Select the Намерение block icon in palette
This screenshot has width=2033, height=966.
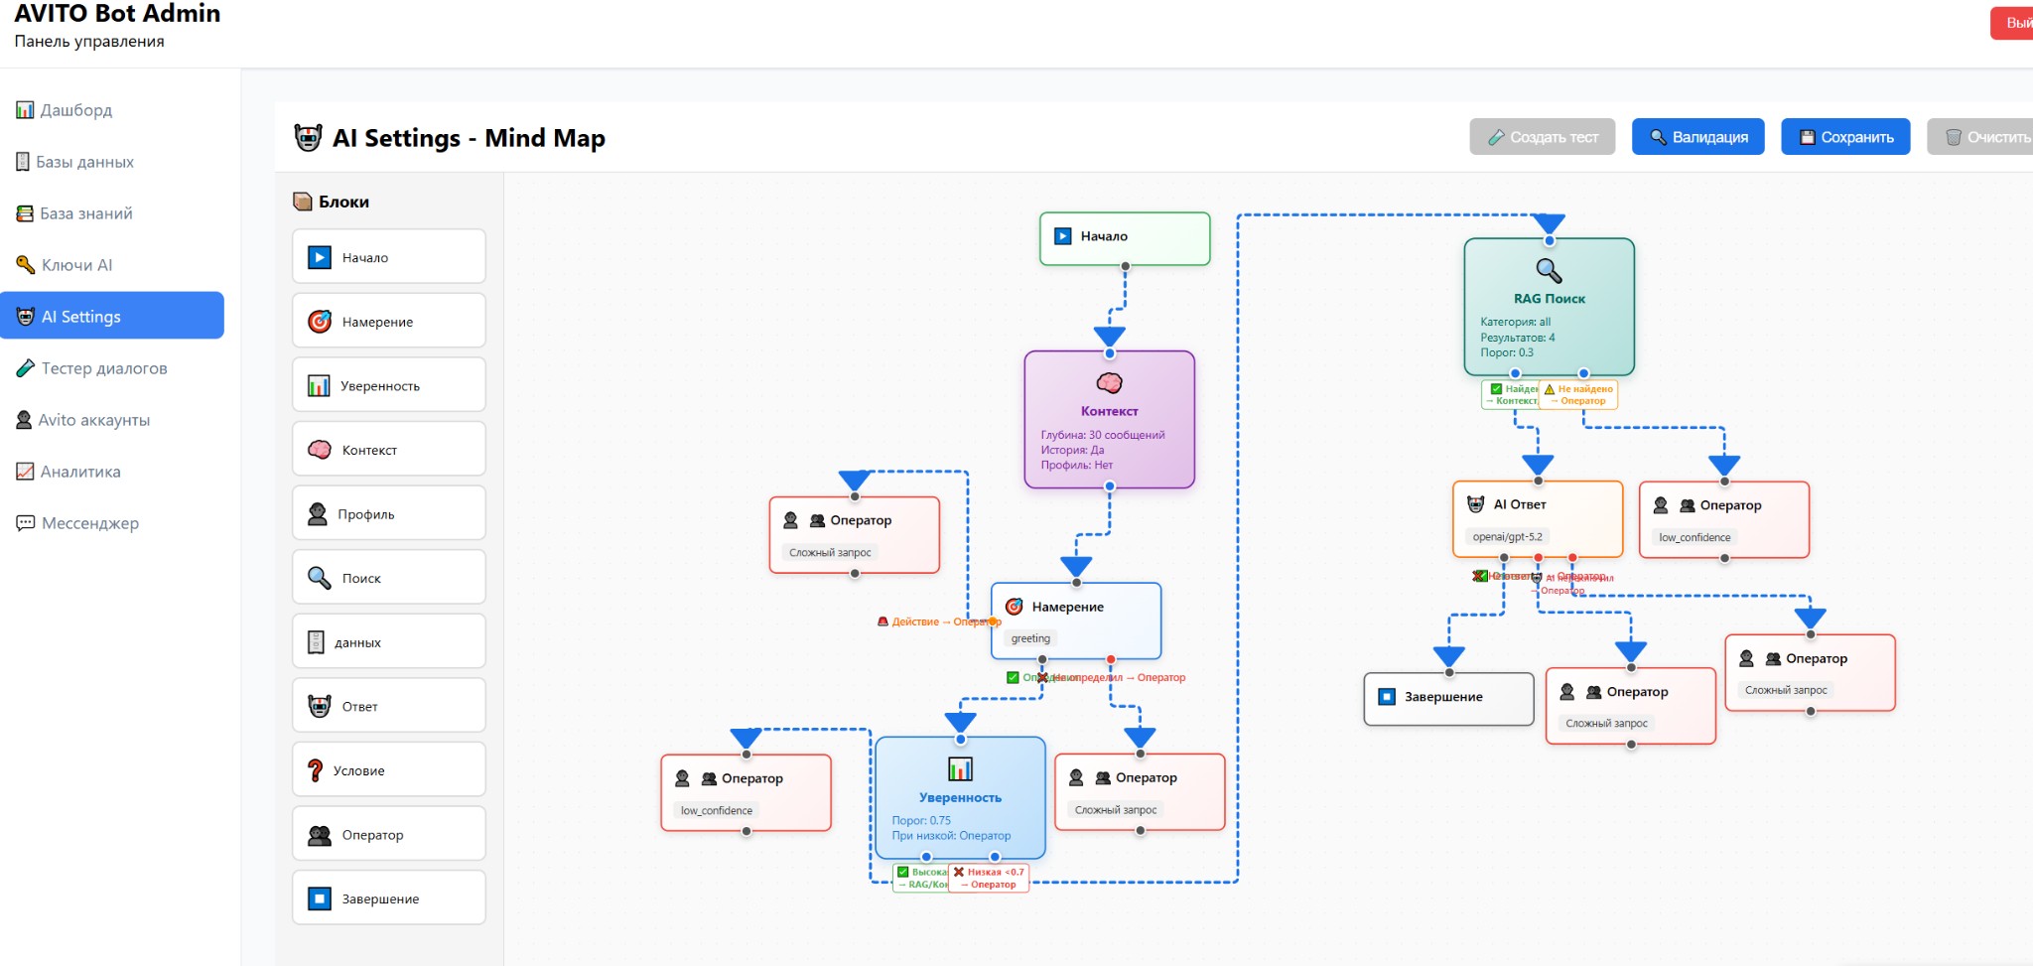(320, 322)
